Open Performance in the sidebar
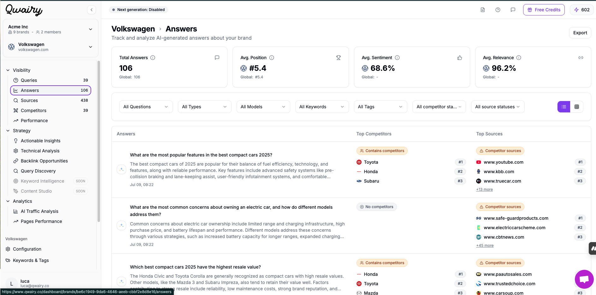The width and height of the screenshot is (596, 295). tap(51, 121)
